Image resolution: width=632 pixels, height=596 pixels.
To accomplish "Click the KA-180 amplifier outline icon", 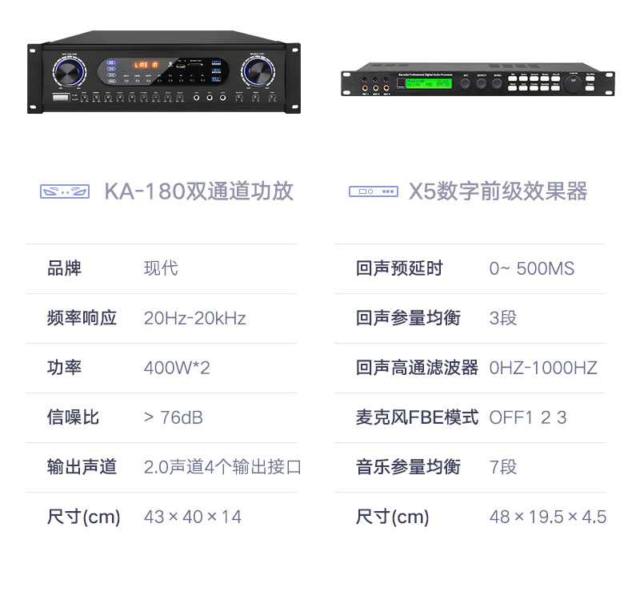I will (x=65, y=191).
